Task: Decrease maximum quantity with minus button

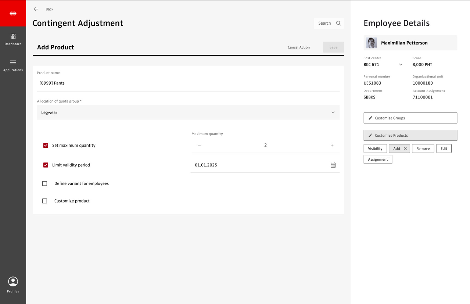Action: pos(199,145)
